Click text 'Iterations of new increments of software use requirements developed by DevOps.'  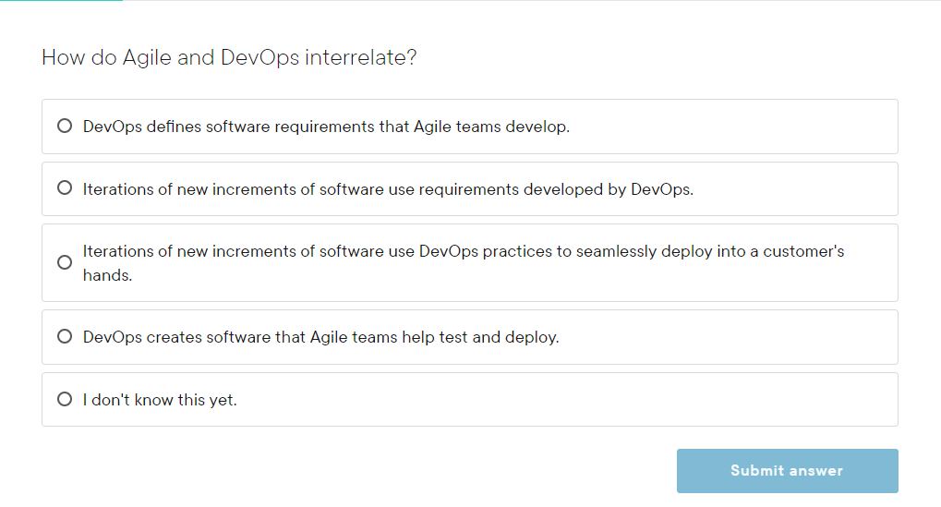[388, 189]
